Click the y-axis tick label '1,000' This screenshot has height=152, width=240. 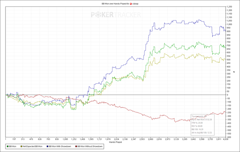(x=229, y=24)
